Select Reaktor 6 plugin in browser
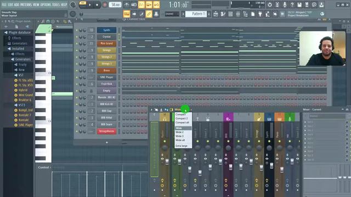This screenshot has width=351, height=197. pos(23,100)
